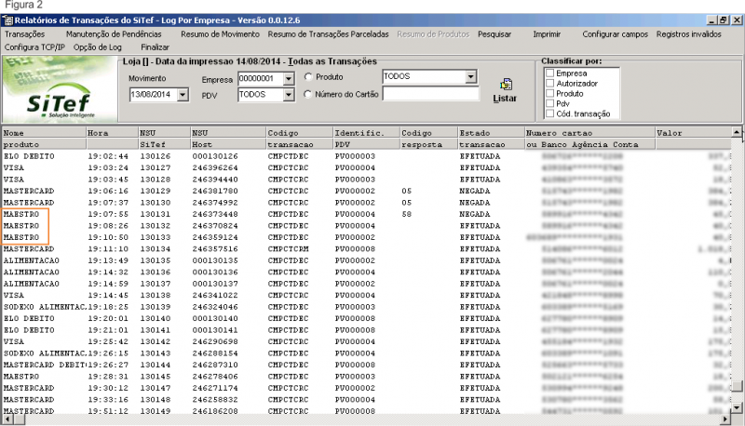Screen dimensions: 745x426
Task: Open the Movimento date dropdown
Action: click(x=183, y=94)
